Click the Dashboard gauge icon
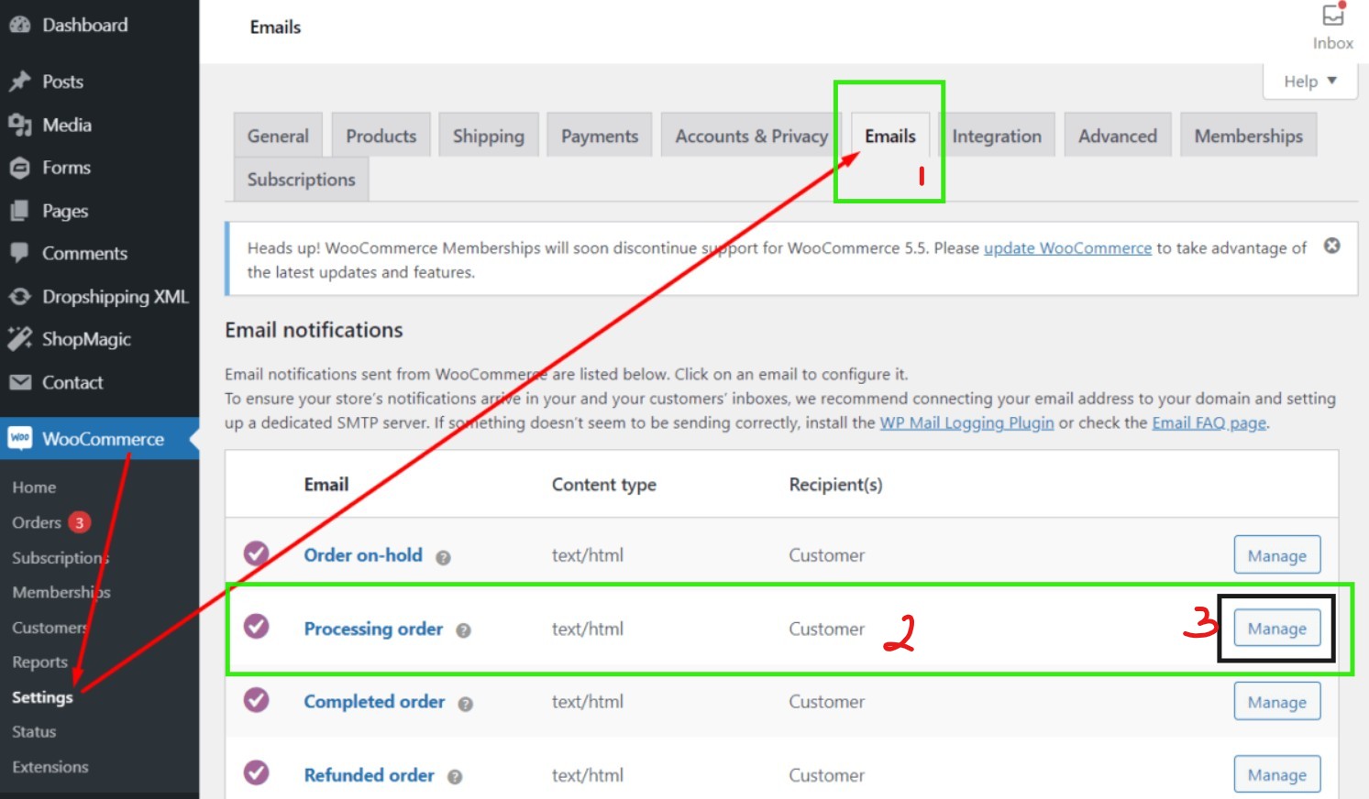 19,26
